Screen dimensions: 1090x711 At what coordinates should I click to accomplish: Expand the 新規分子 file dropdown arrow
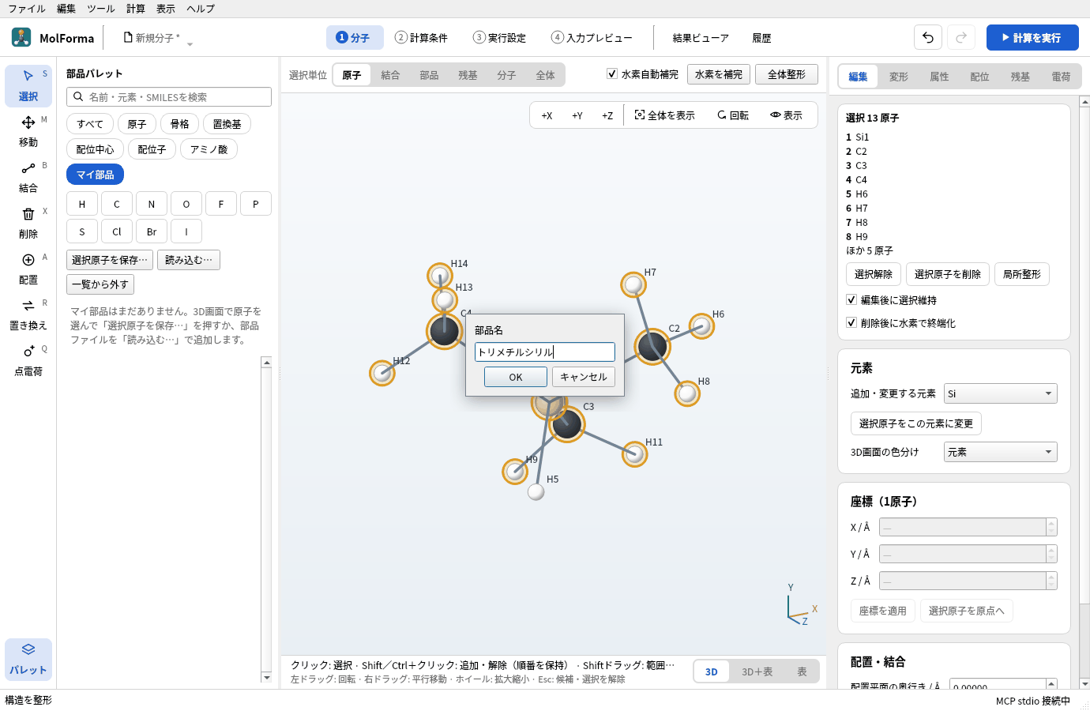pyautogui.click(x=190, y=44)
